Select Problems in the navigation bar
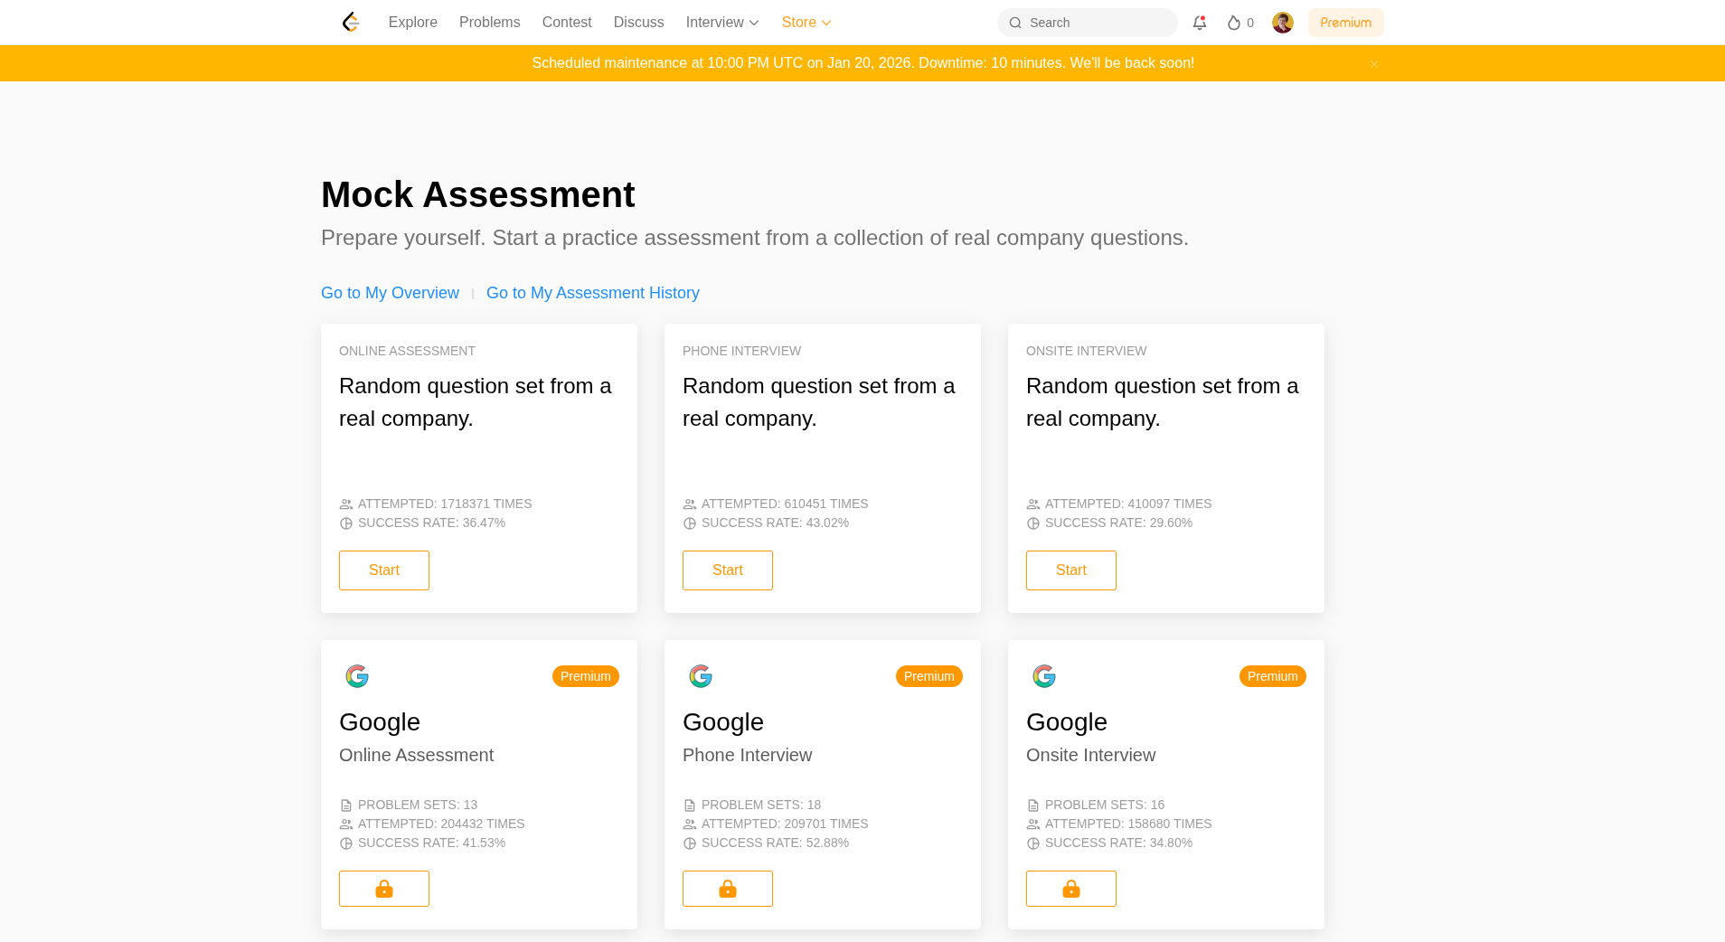 tap(489, 22)
